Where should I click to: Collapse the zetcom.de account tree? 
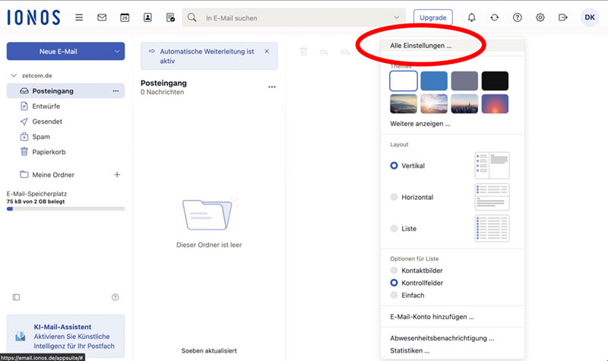(x=14, y=76)
